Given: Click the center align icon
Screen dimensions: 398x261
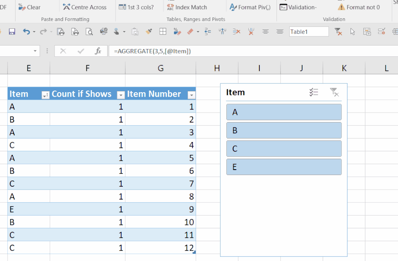Looking at the screenshot, I should pyautogui.click(x=265, y=32).
